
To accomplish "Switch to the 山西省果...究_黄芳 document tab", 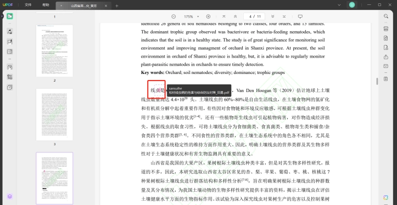I will tap(83, 6).
